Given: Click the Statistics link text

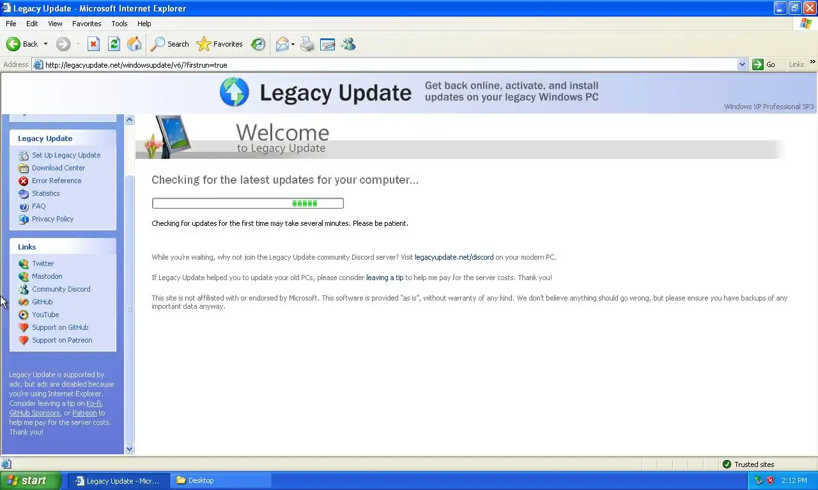Looking at the screenshot, I should coord(46,193).
